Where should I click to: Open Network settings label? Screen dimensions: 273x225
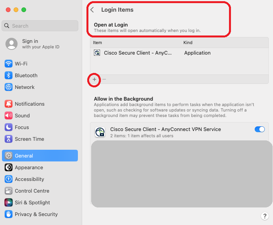click(25, 87)
